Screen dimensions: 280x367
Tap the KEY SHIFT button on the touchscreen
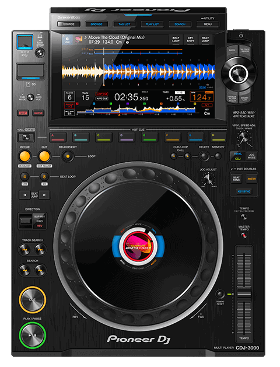tap(191, 39)
